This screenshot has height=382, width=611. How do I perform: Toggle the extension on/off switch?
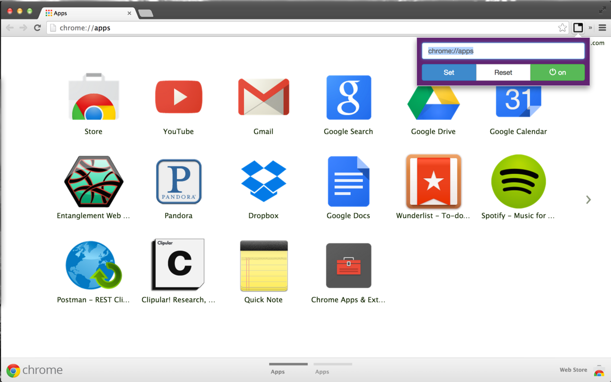point(558,73)
